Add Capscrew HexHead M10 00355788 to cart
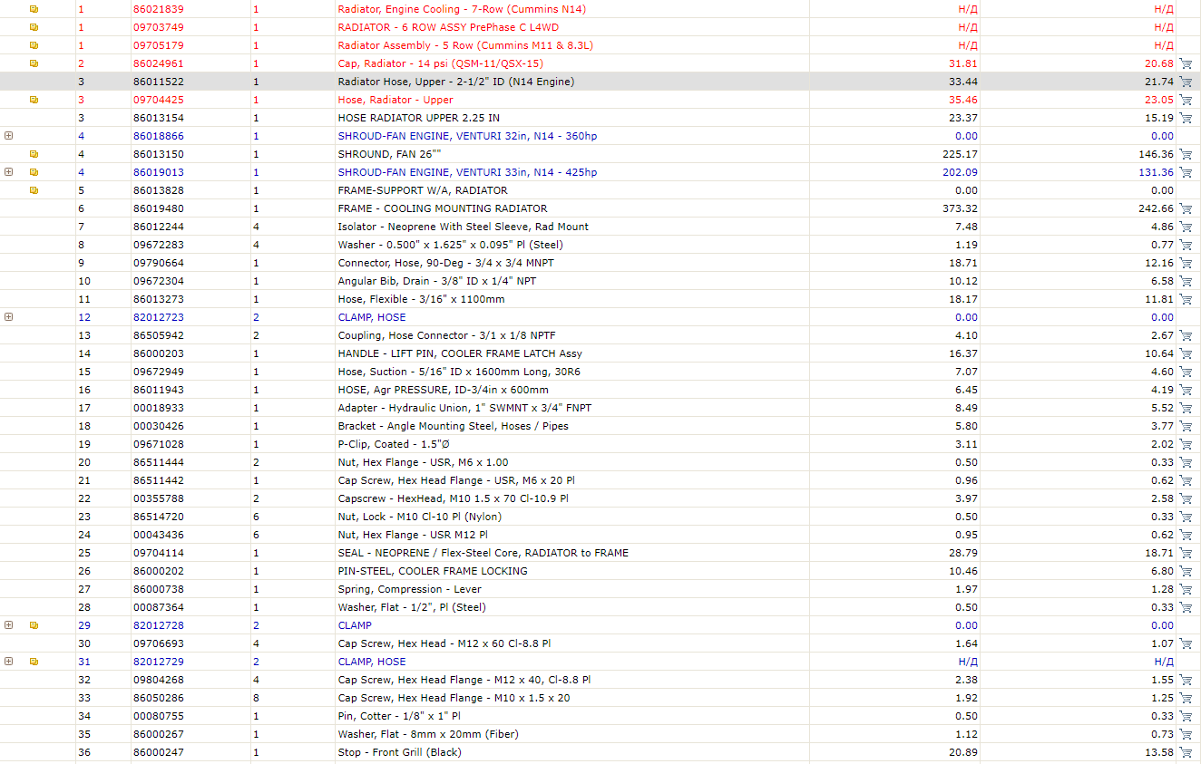The height and width of the screenshot is (764, 1201). 1186,498
